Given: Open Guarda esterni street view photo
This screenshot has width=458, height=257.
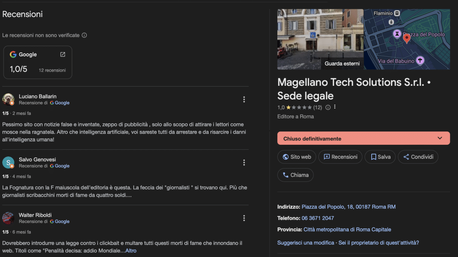Looking at the screenshot, I should (x=320, y=39).
